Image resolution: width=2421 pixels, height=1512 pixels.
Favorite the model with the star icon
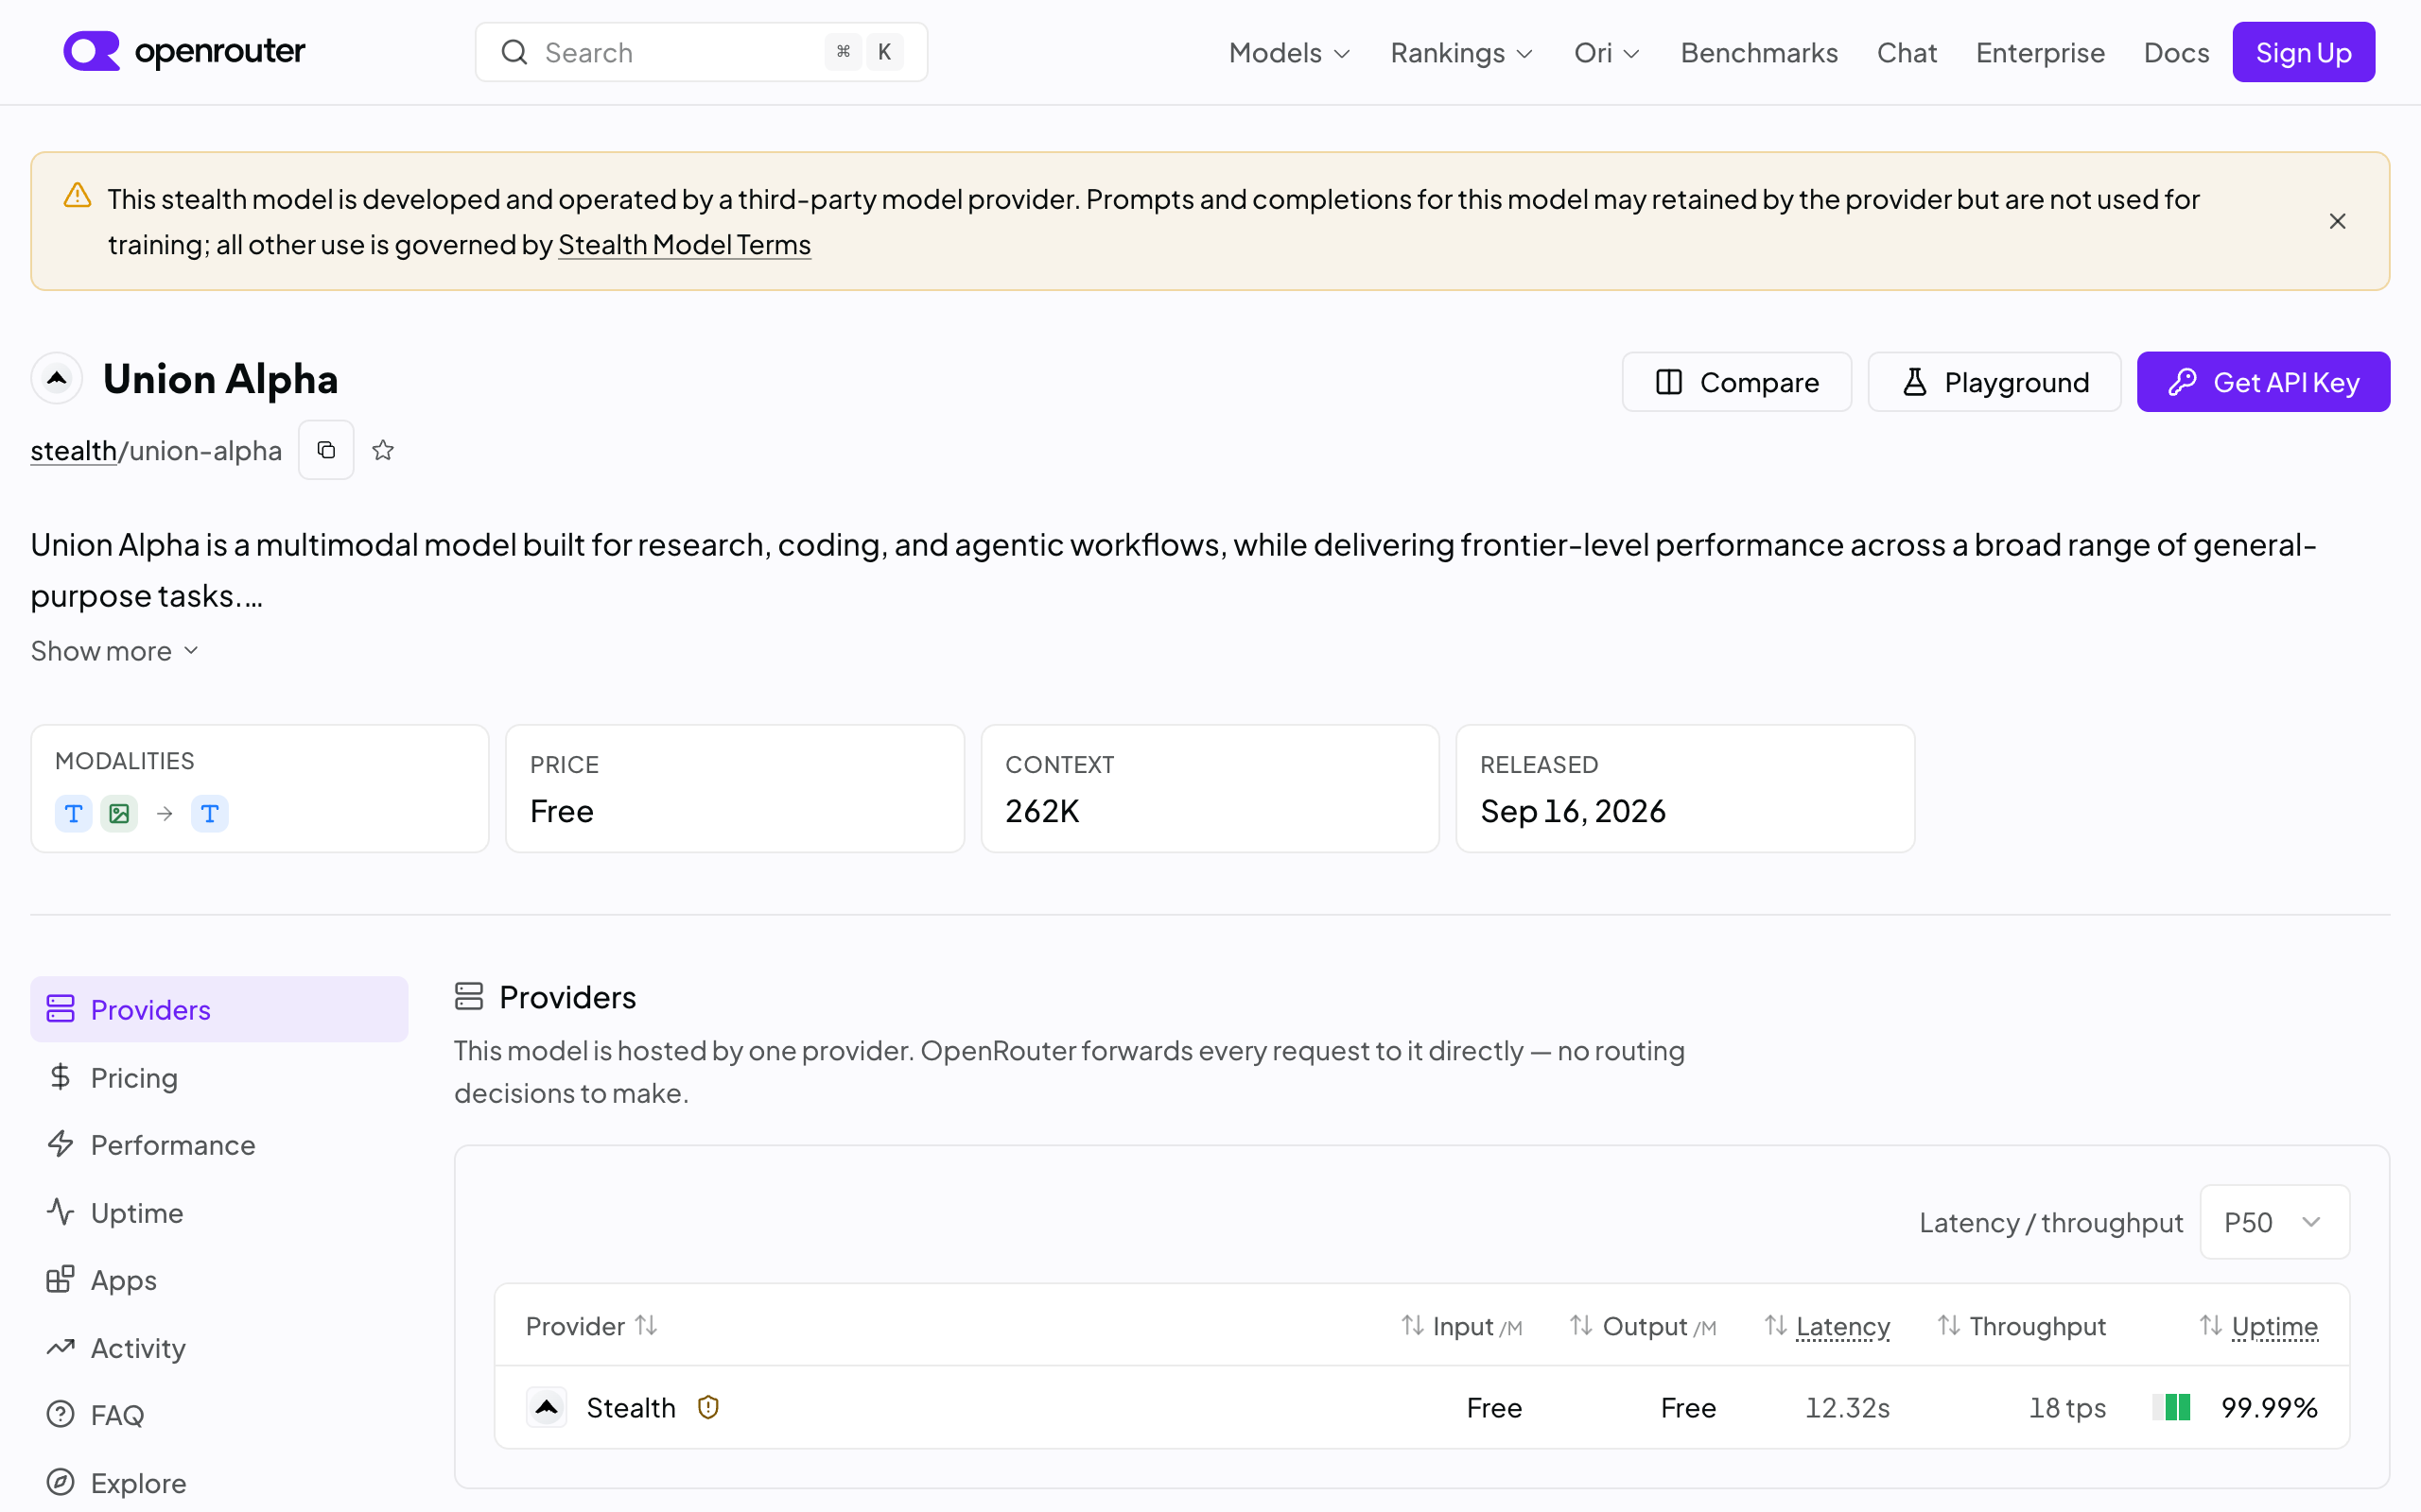click(x=383, y=450)
